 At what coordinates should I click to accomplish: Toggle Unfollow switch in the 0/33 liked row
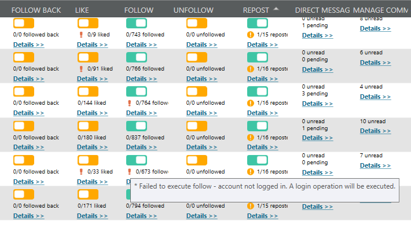click(x=197, y=160)
